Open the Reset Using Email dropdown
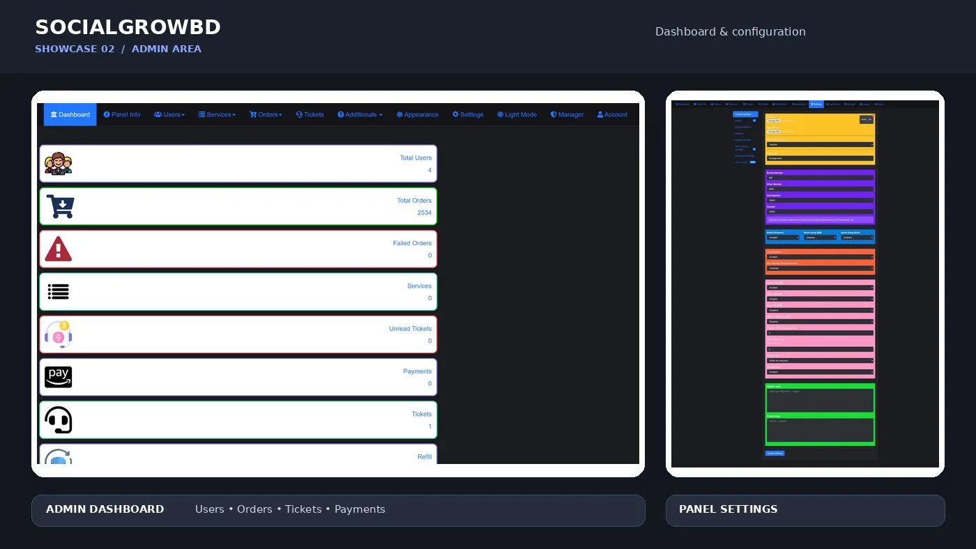The width and height of the screenshot is (976, 549). (857, 238)
